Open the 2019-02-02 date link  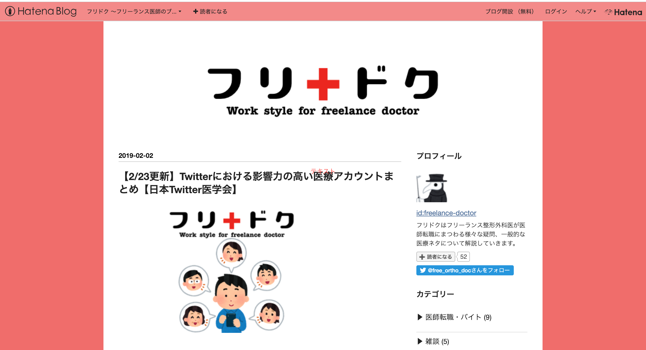pyautogui.click(x=136, y=156)
